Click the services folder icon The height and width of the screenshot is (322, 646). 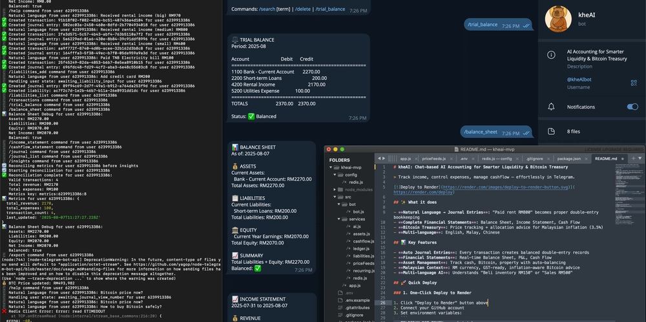(345, 219)
